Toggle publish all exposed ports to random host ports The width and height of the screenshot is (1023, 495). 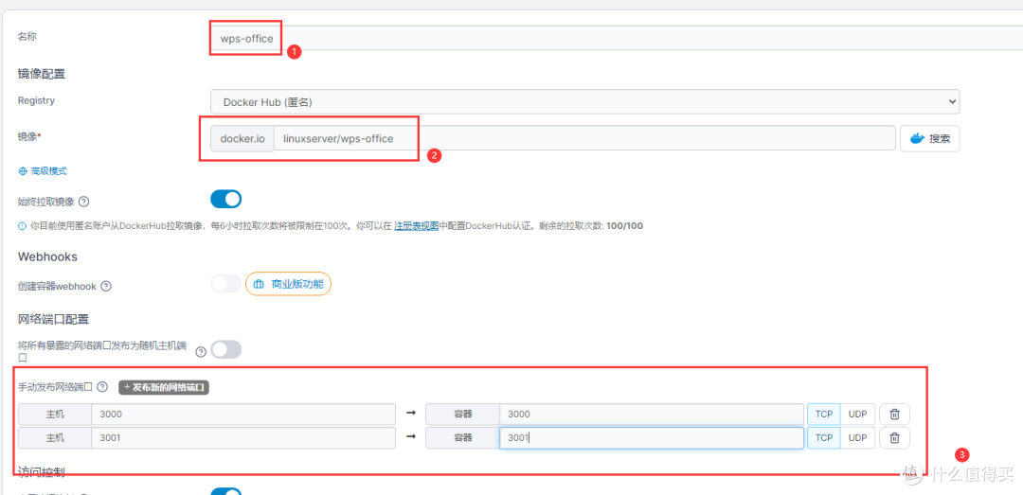225,349
